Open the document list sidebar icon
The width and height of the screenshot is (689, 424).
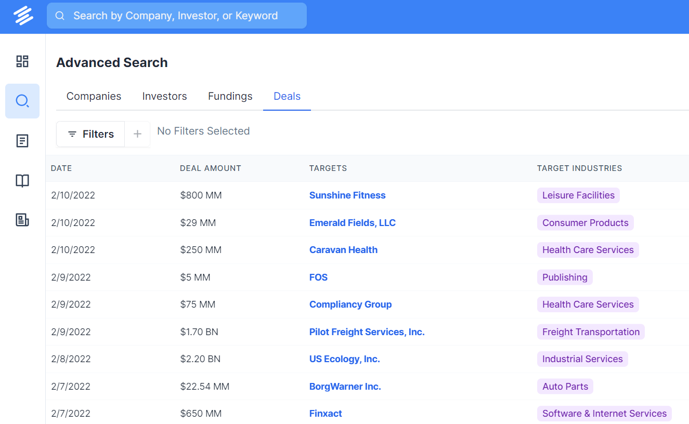[22, 141]
